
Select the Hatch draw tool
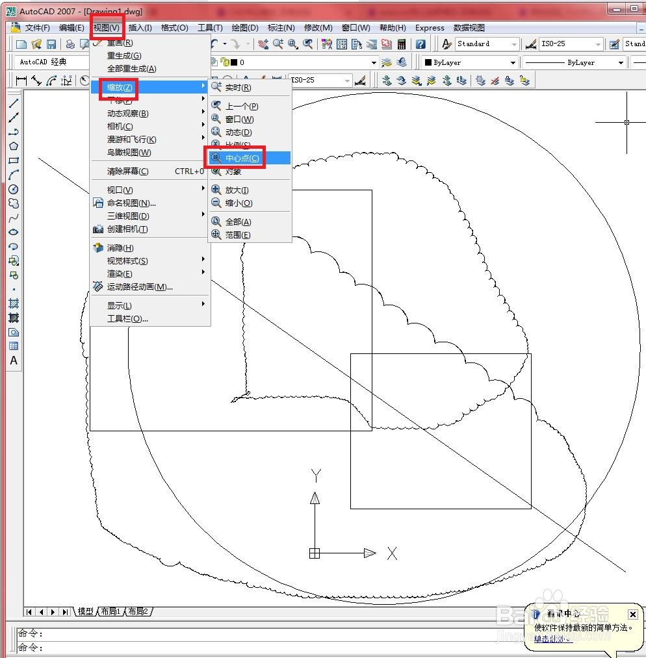point(14,303)
